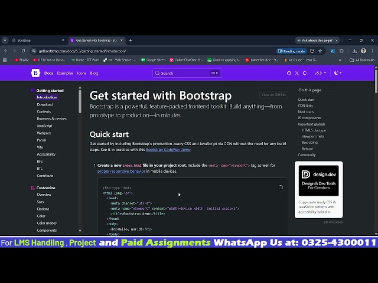Jump to Important globals section
Viewport: 378px width, 283px height.
(311, 124)
